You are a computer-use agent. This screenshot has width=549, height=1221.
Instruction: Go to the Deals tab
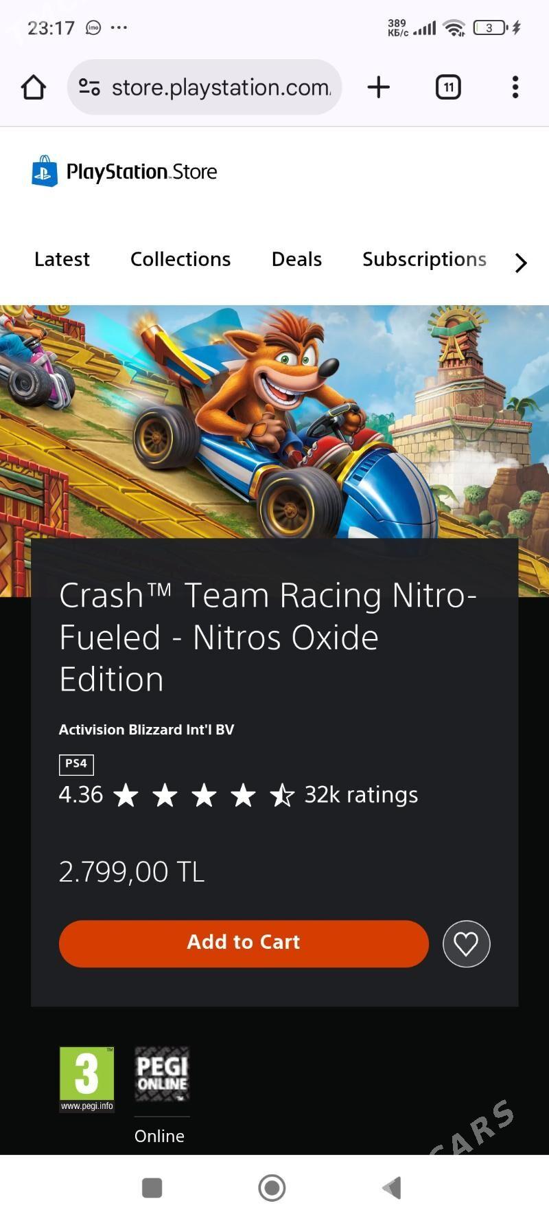(x=296, y=260)
